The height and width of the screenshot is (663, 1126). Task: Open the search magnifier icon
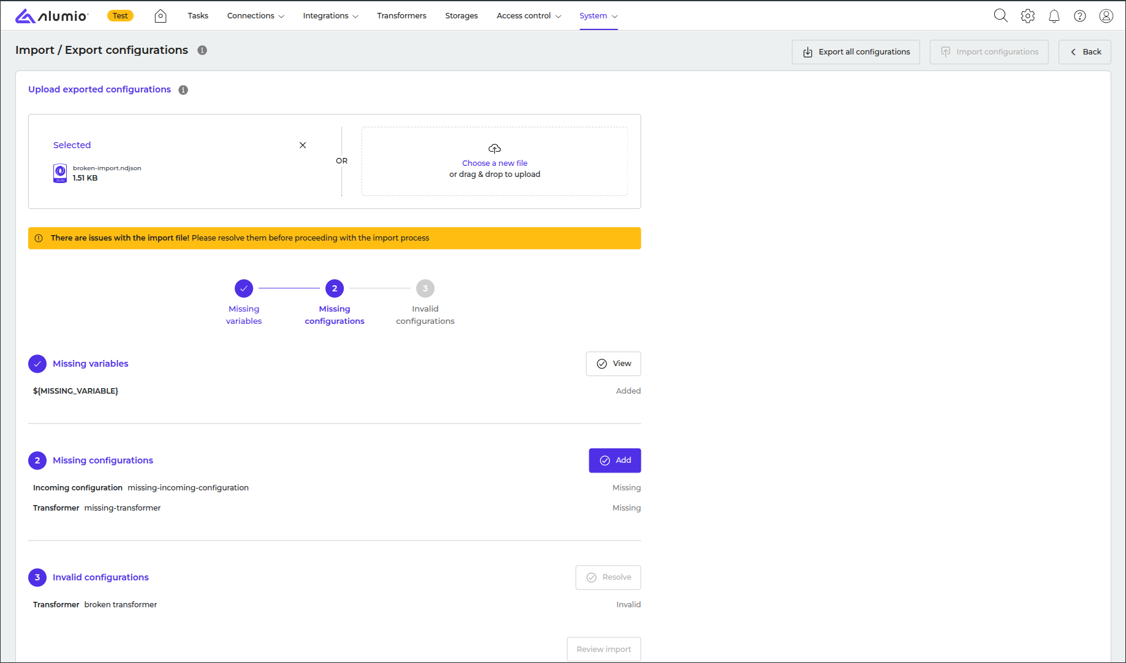pos(1000,16)
